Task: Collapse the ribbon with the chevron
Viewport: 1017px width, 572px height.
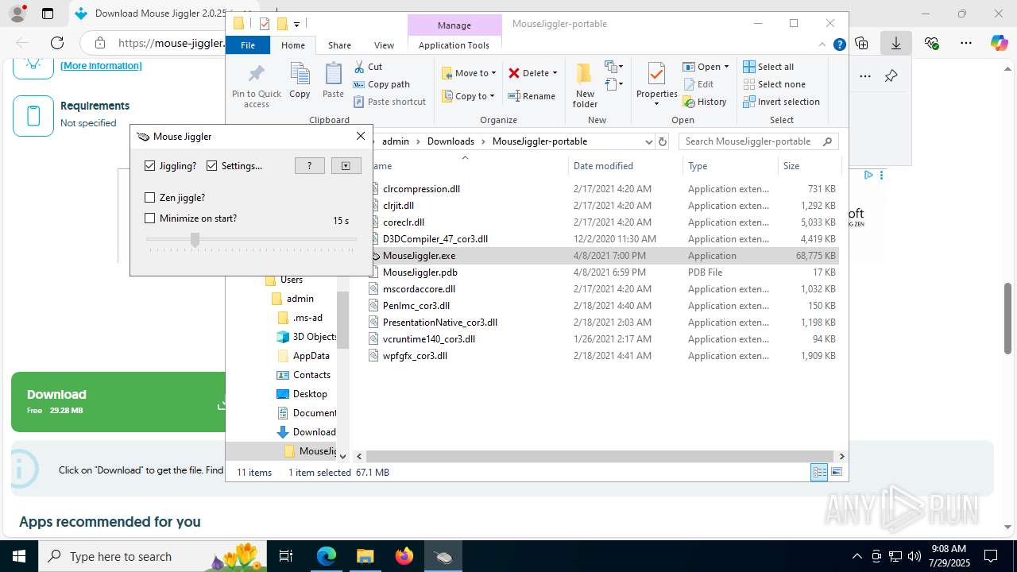Action: click(823, 45)
